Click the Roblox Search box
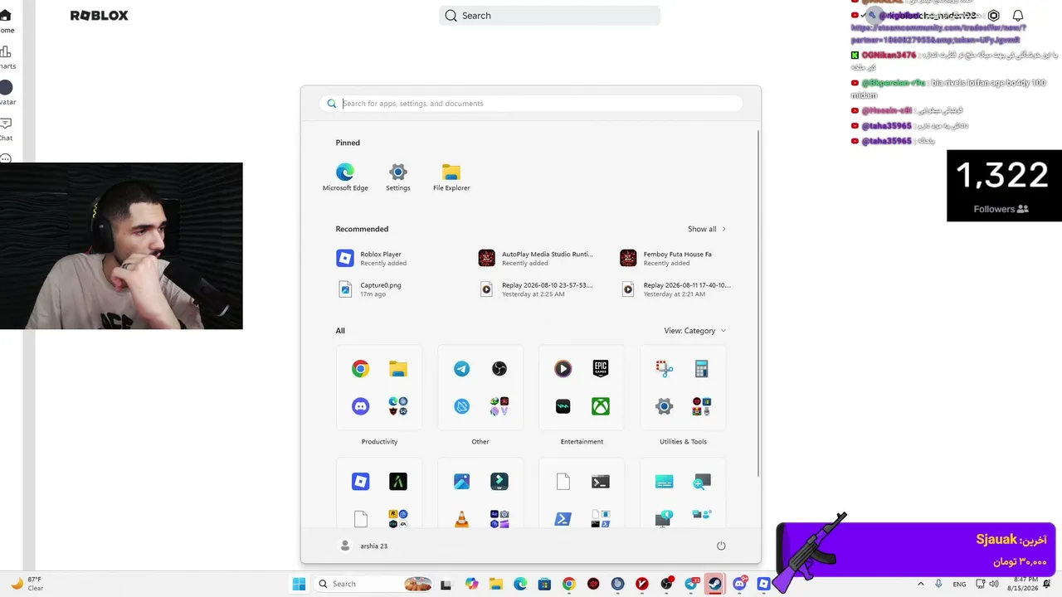 tap(549, 16)
